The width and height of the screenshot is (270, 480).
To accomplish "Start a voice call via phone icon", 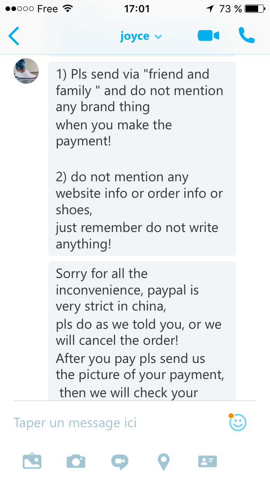I will [246, 35].
